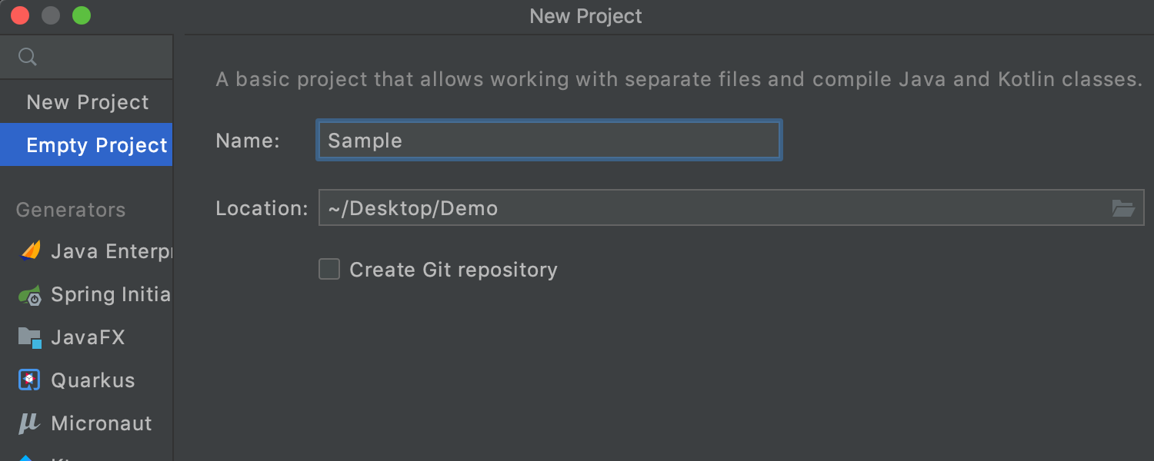
Task: Click the JavaFX folder icon
Action: tap(30, 337)
